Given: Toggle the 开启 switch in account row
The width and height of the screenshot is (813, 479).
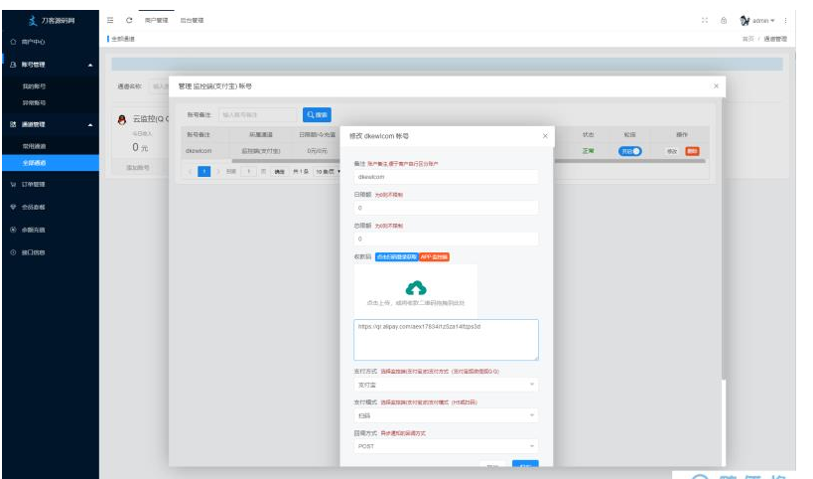Looking at the screenshot, I should pyautogui.click(x=630, y=151).
